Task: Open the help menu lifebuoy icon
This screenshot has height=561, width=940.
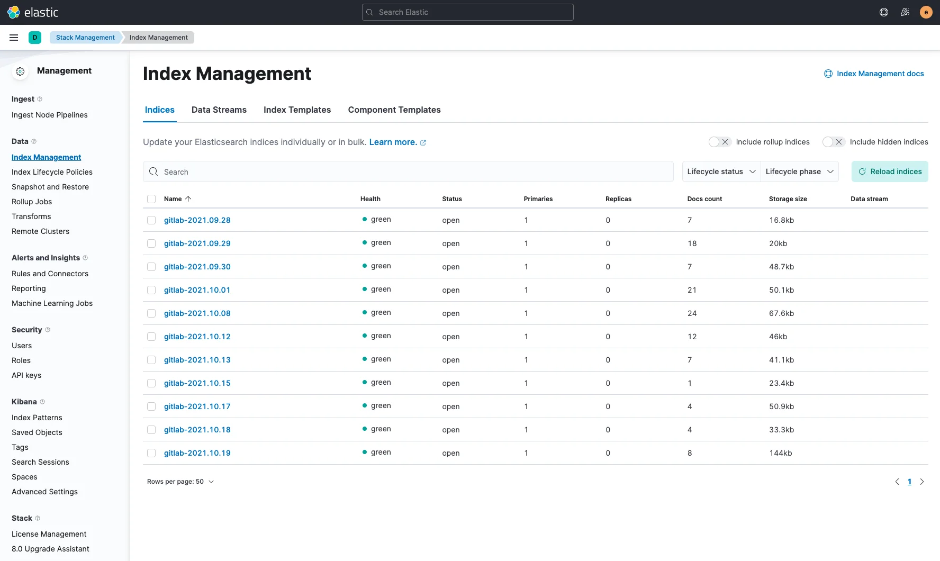Action: click(x=884, y=12)
